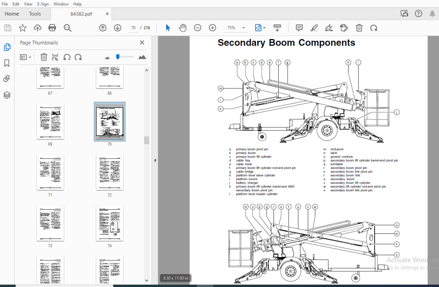Viewport: 439px width, 287px height.
Task: Click the highlight text tool
Action: [x=314, y=28]
